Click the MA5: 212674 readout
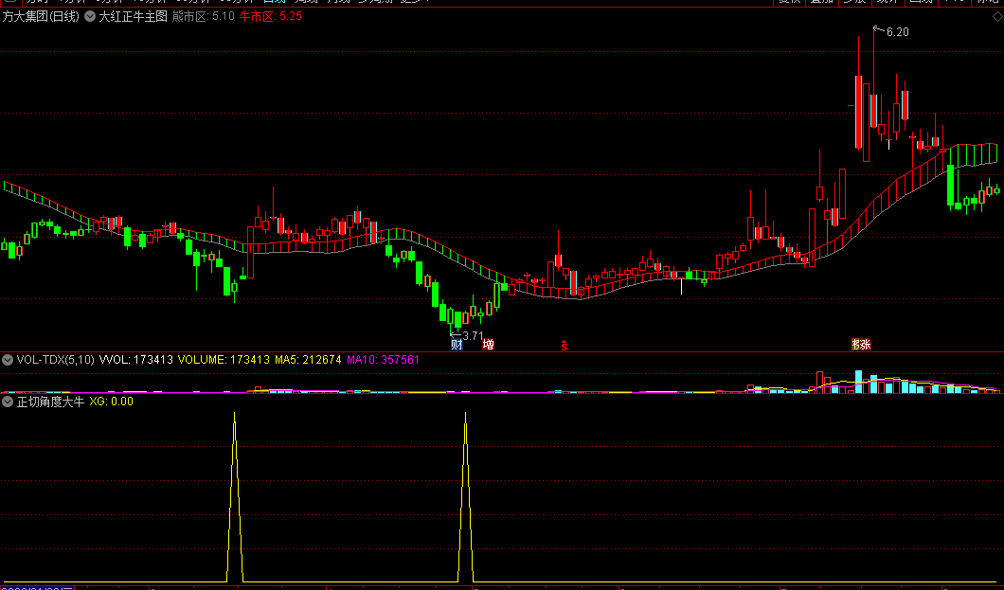The image size is (1004, 590). [x=308, y=360]
